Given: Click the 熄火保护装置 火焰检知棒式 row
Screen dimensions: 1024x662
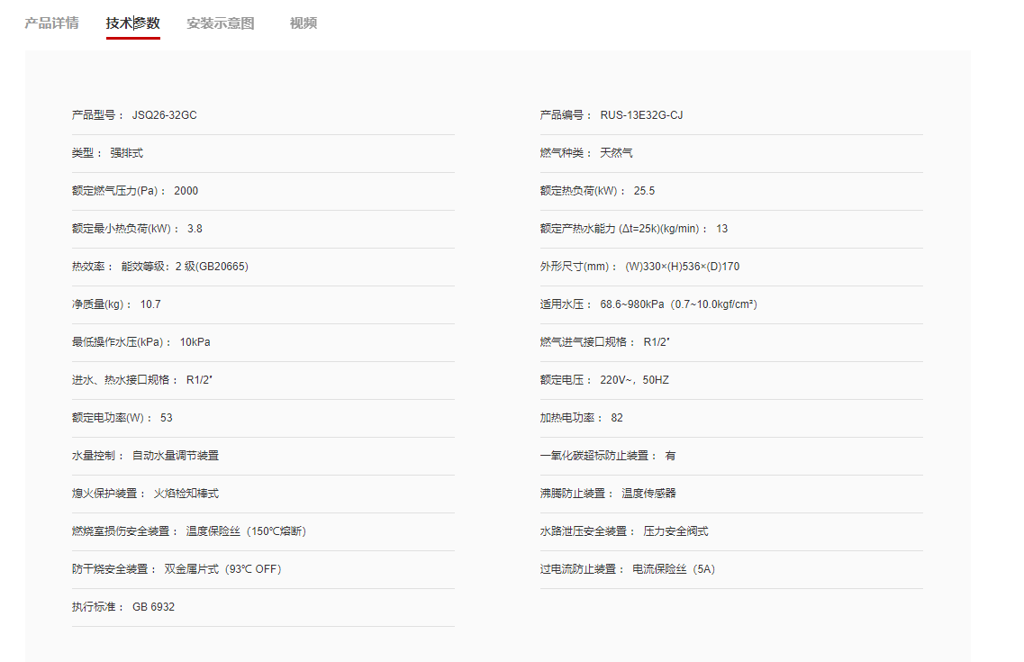Looking at the screenshot, I should pyautogui.click(x=263, y=494).
